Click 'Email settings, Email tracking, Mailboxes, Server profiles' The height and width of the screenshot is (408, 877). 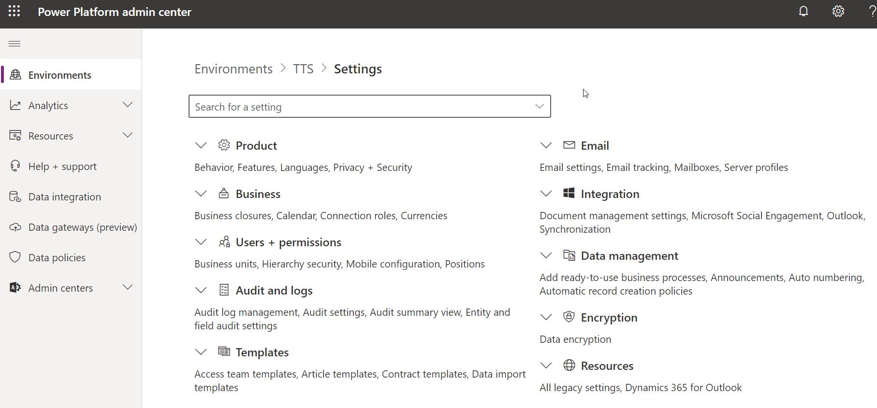click(x=664, y=167)
